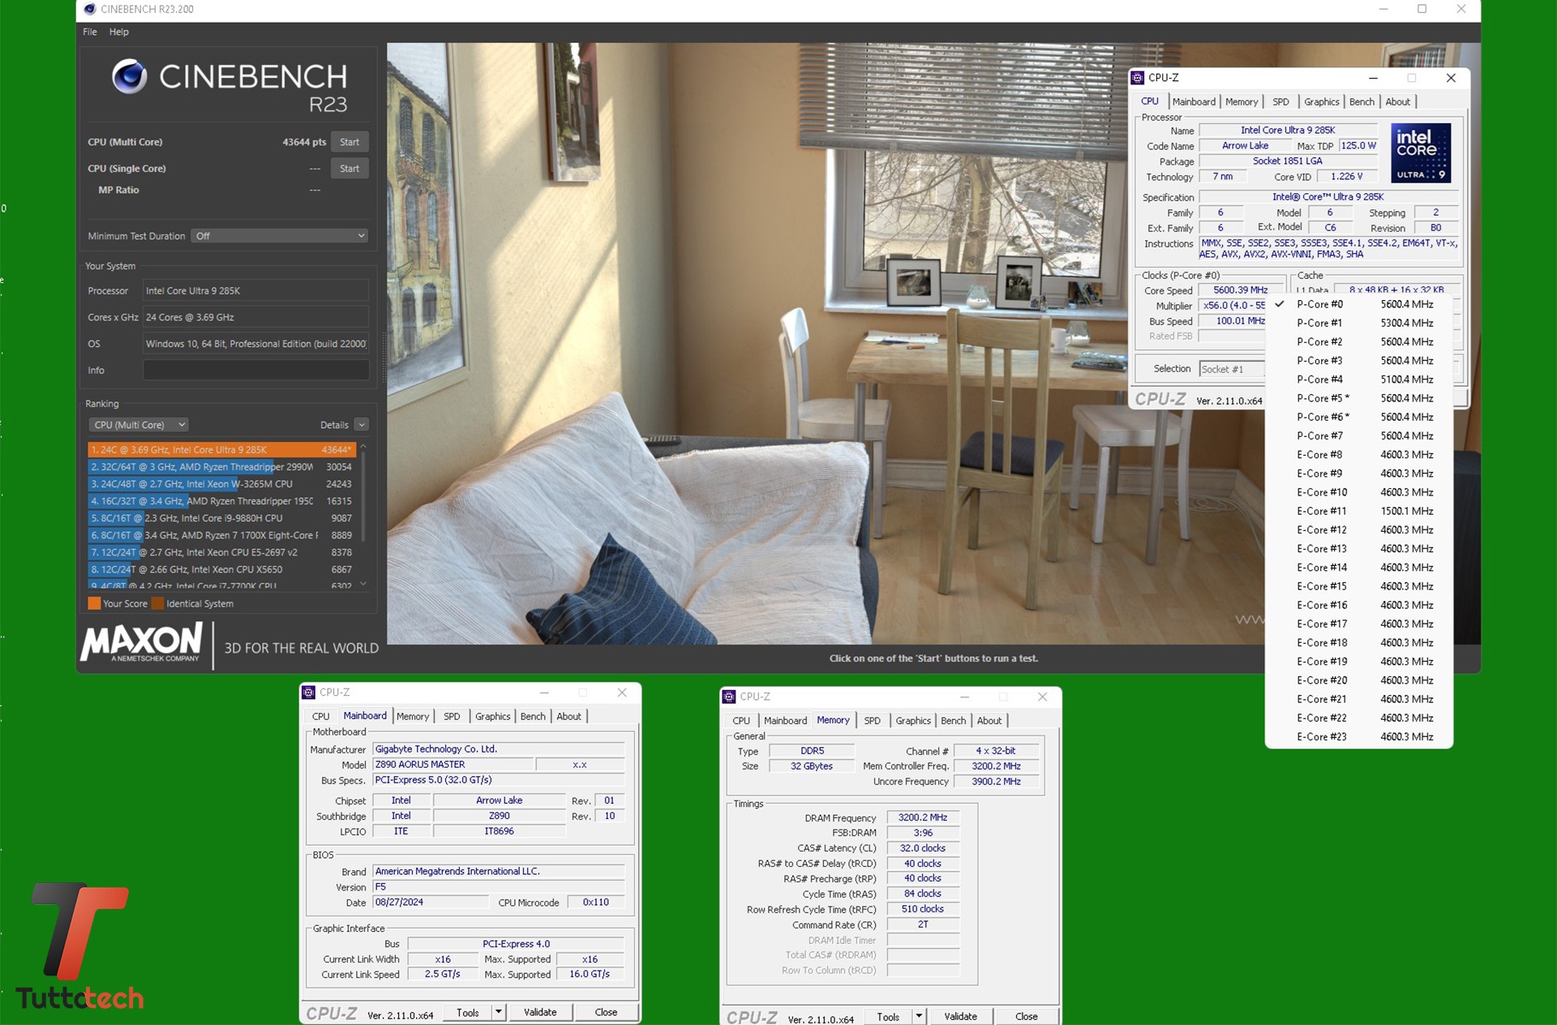Select E-Core #11 in the clock list
Image resolution: width=1557 pixels, height=1025 pixels.
click(1359, 511)
